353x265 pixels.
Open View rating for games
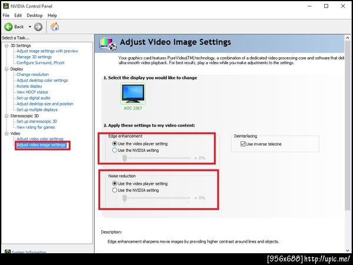[x=36, y=127]
